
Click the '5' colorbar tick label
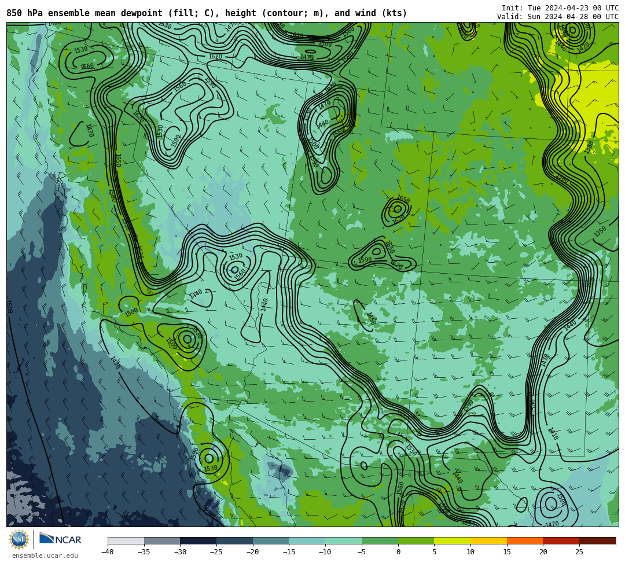tap(434, 552)
